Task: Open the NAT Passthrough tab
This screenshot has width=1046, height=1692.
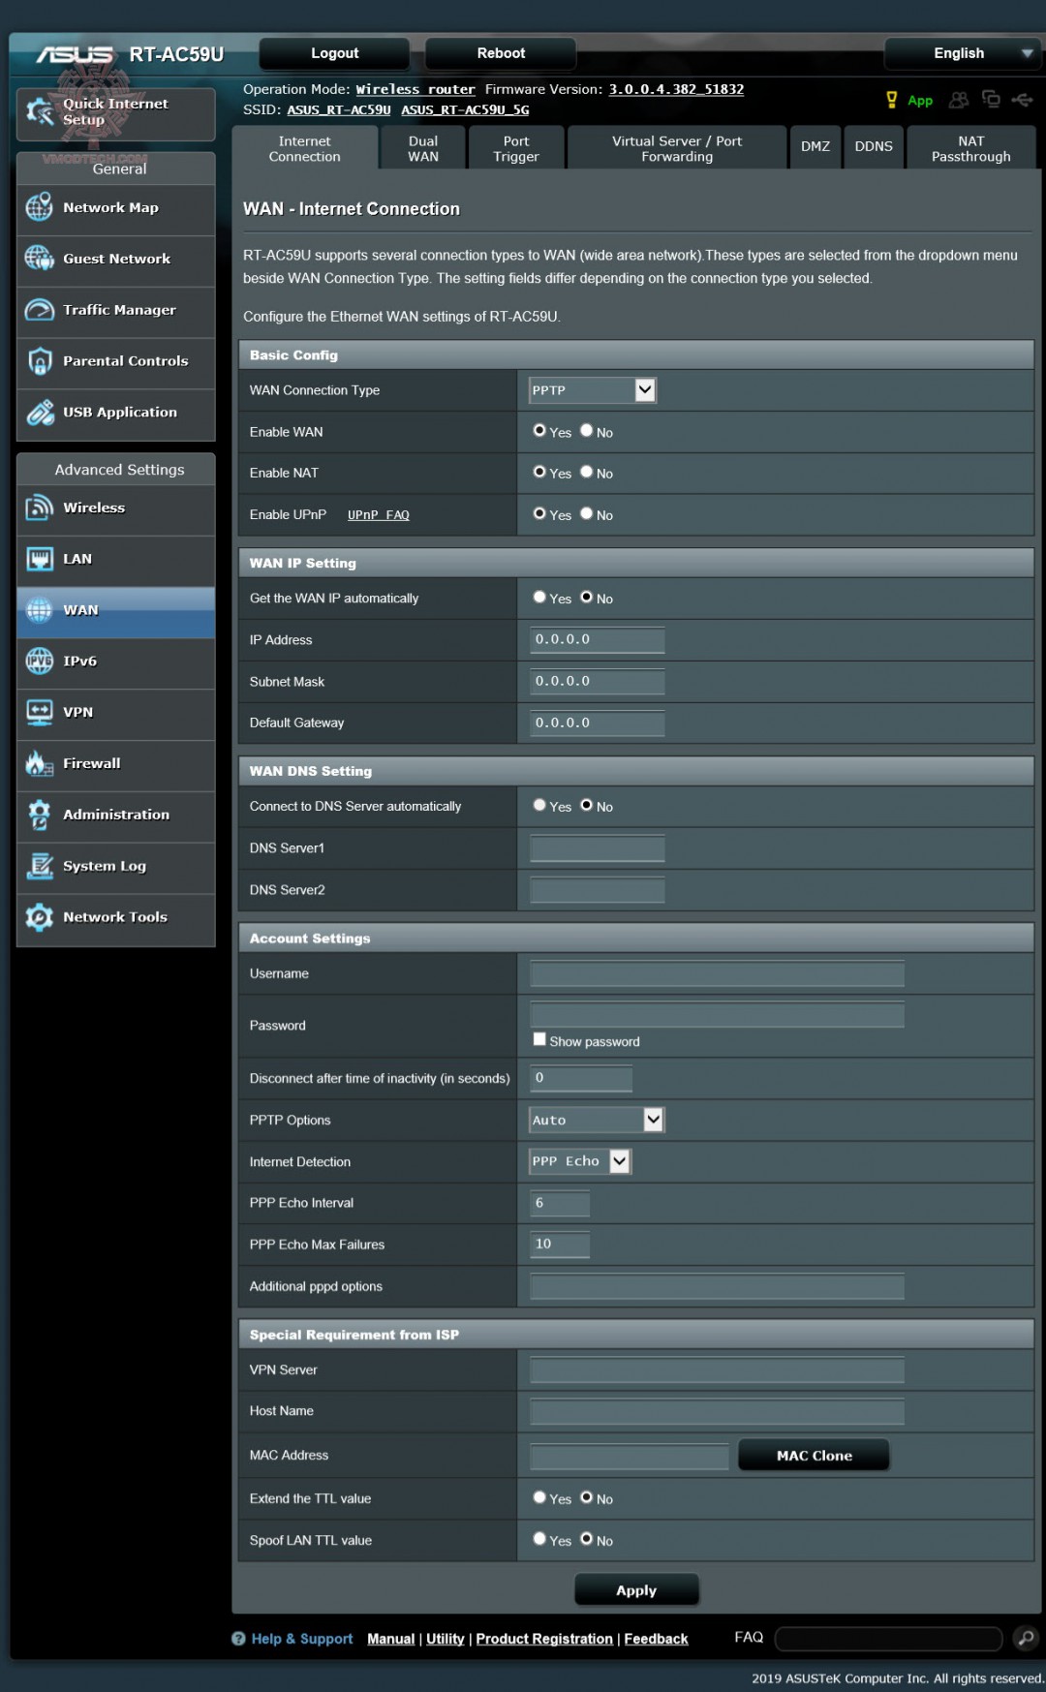Action: (971, 148)
